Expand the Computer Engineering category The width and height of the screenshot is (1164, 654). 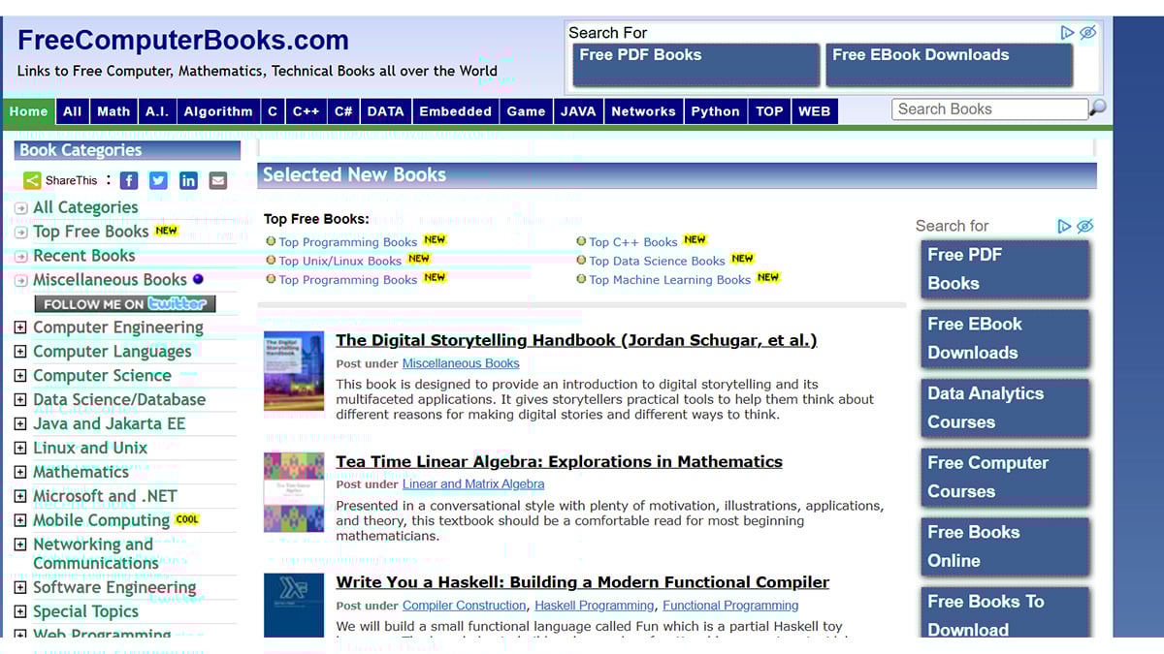click(20, 327)
